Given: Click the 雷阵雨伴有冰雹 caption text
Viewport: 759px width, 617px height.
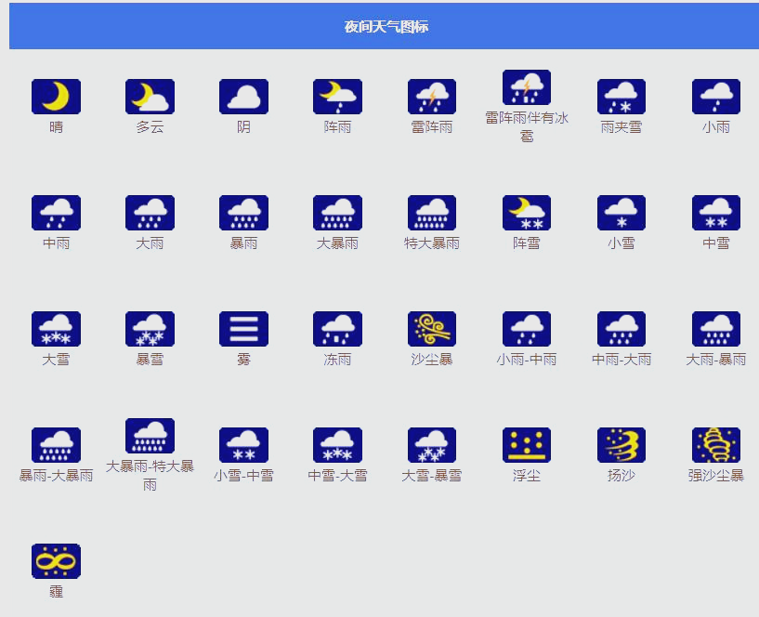Looking at the screenshot, I should pyautogui.click(x=527, y=127).
